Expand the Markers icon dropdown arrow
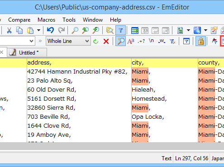Screen dimensions: 224x167 pos(205,30)
